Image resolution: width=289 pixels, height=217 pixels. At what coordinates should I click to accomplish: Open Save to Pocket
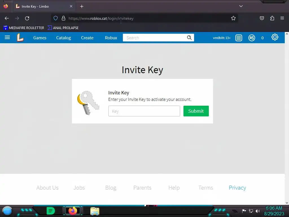[262, 18]
